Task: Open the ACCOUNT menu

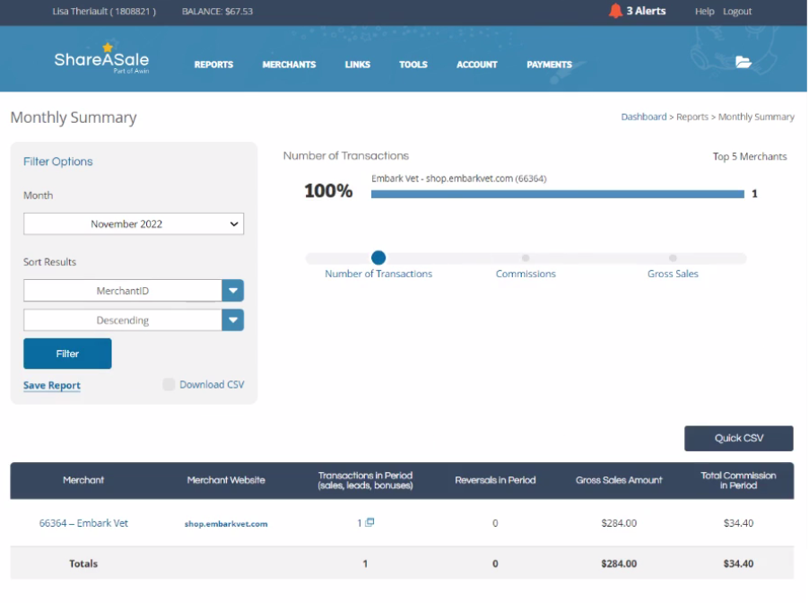Action: 477,65
